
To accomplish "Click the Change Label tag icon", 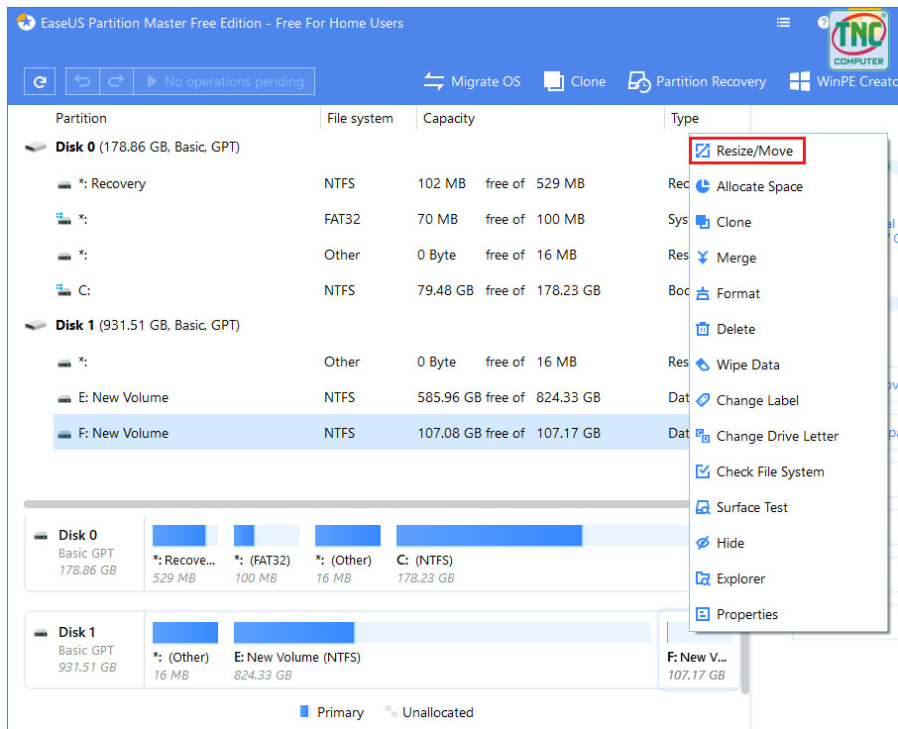I will coord(702,400).
